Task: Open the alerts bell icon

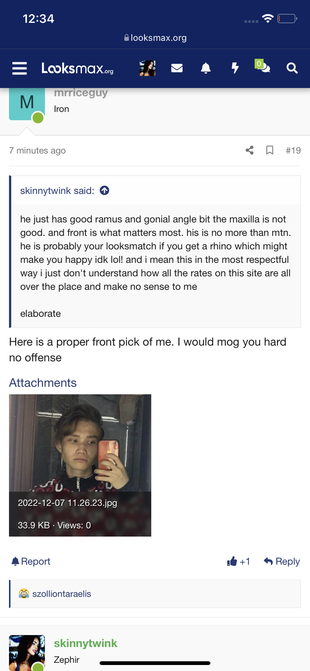Action: pos(206,68)
